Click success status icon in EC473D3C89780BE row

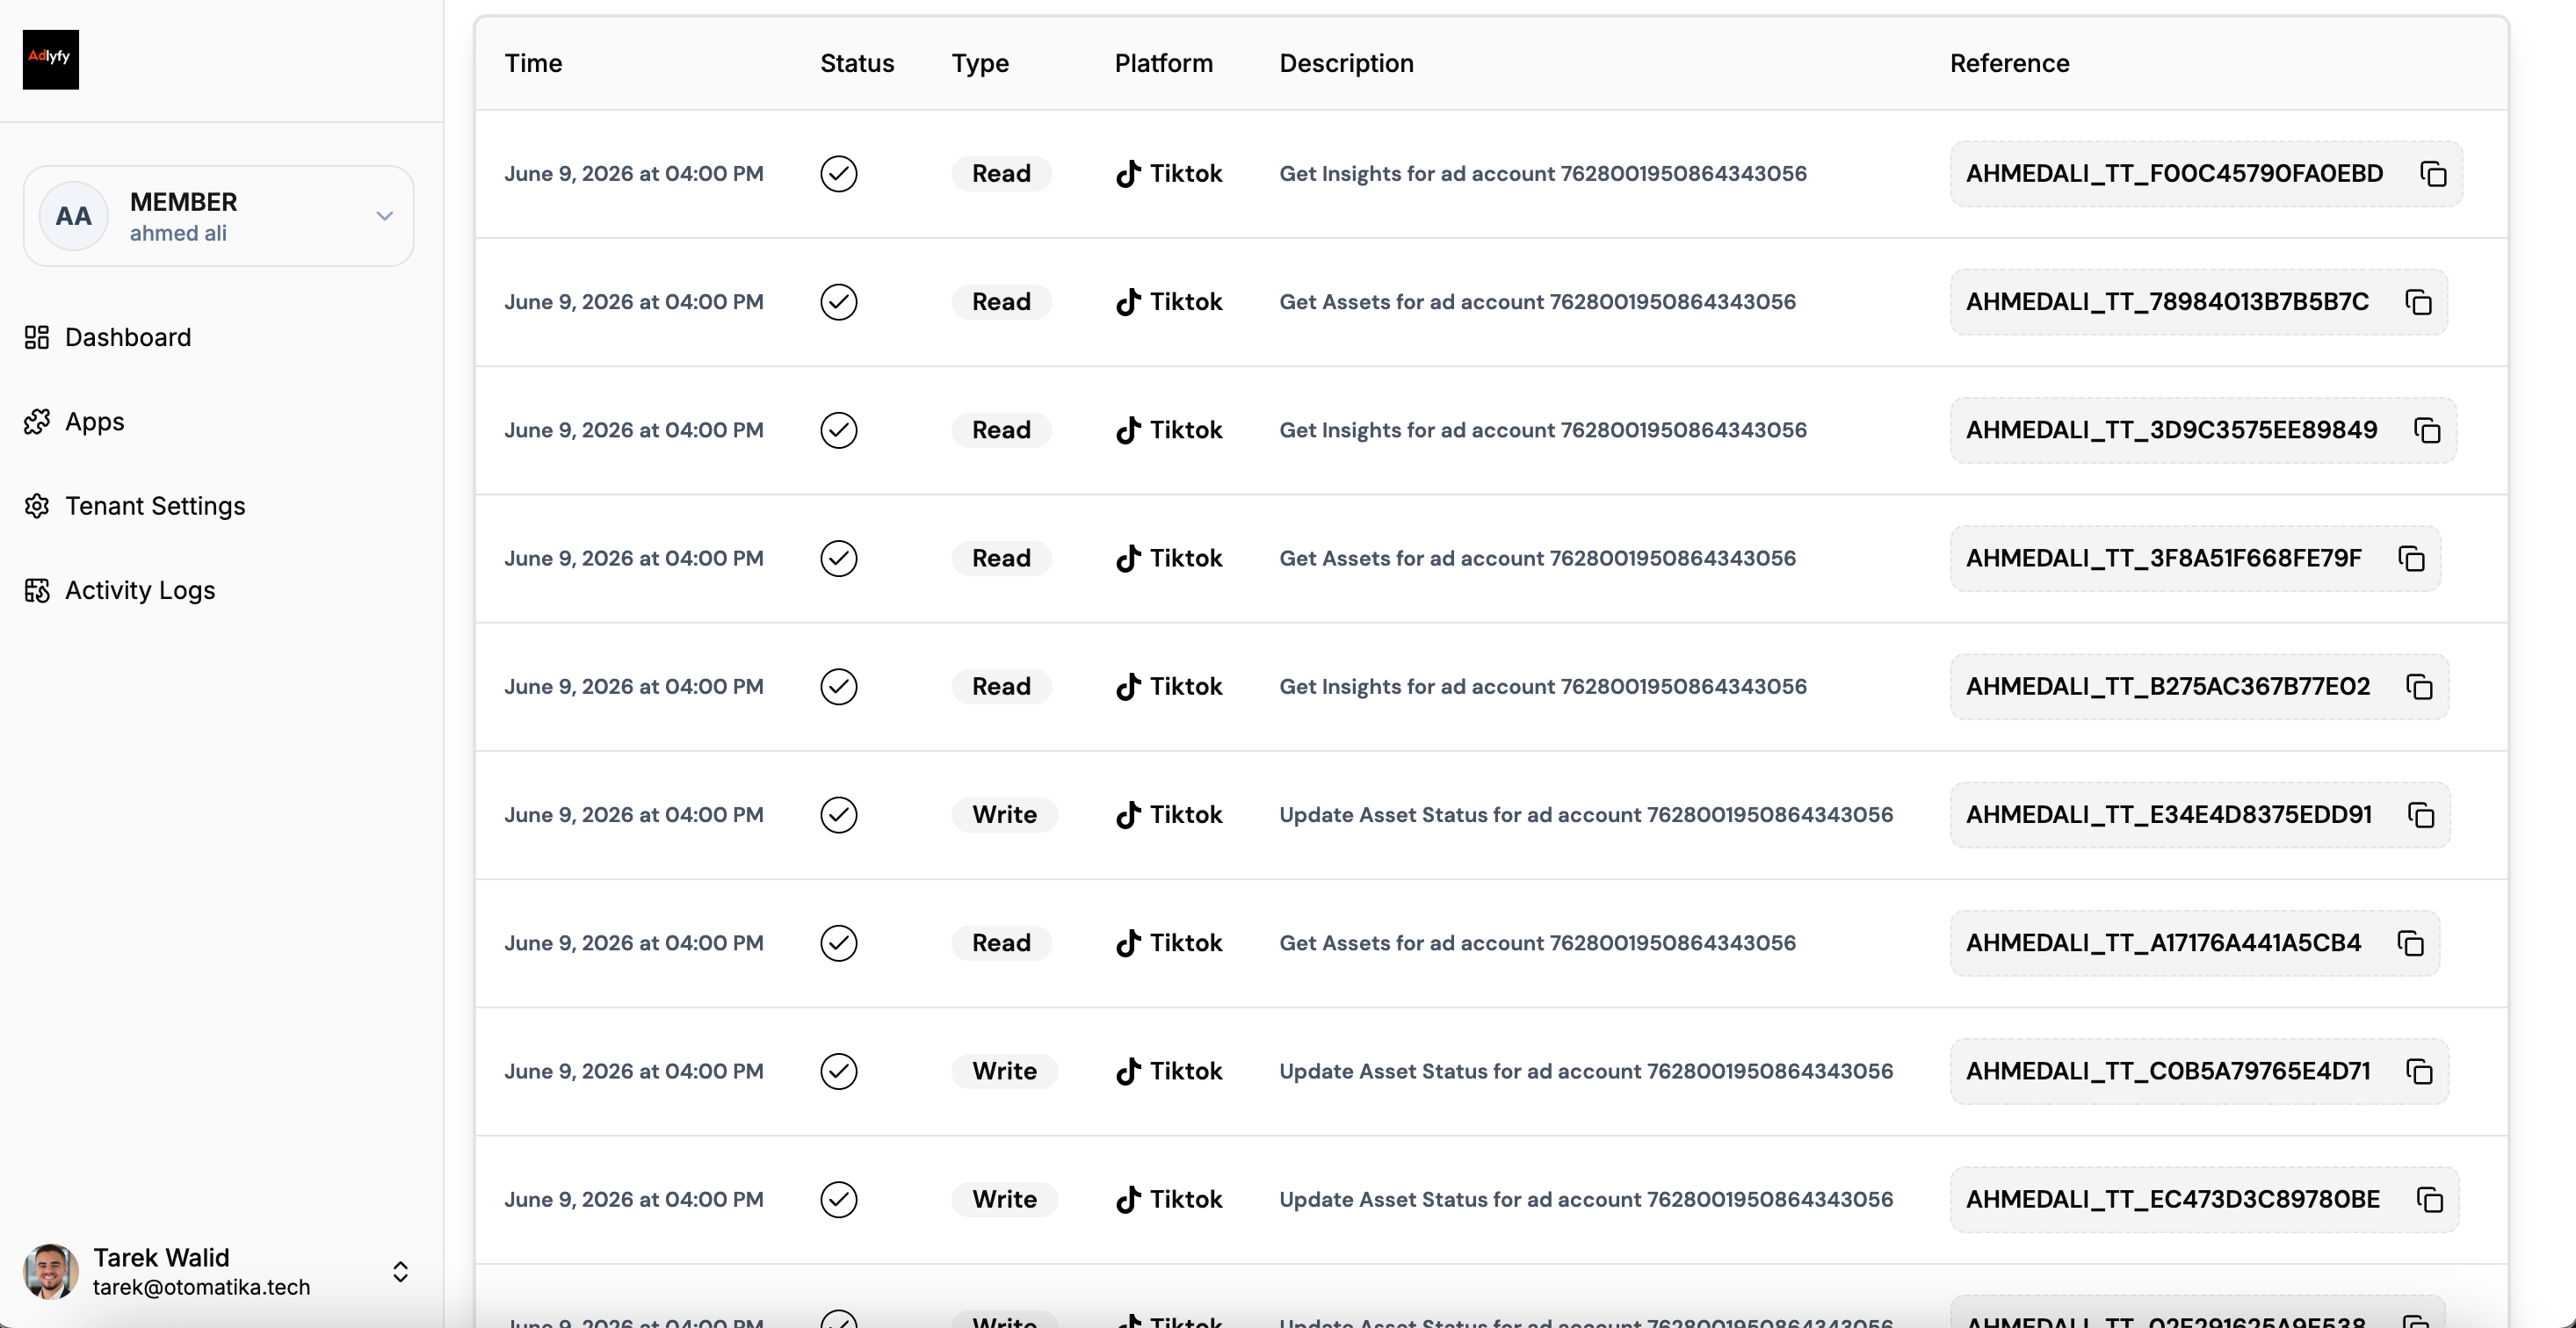839,1200
